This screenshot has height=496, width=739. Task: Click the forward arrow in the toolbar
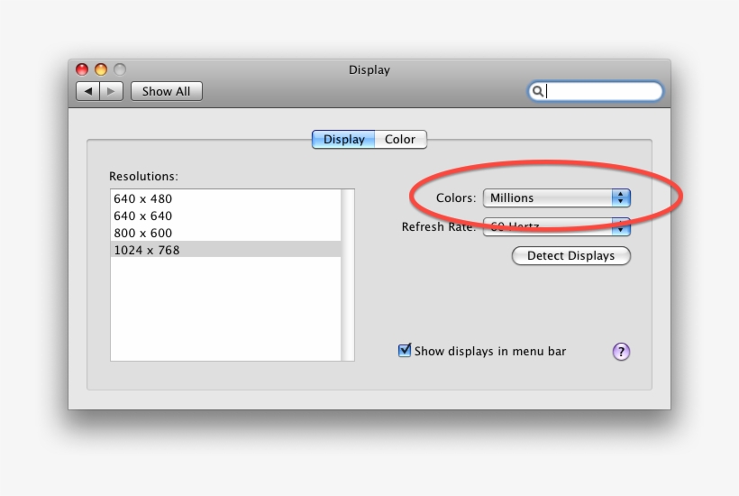point(112,91)
